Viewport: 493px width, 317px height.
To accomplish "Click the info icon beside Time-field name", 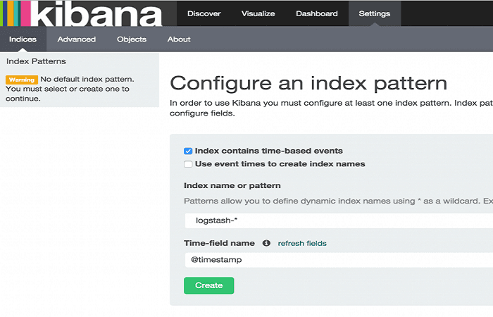I will [266, 243].
